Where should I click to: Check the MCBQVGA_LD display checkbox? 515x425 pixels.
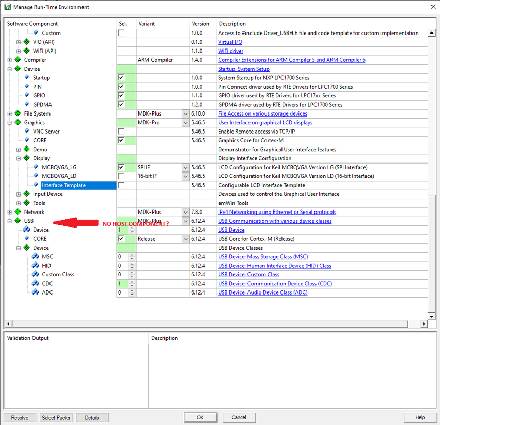click(121, 176)
